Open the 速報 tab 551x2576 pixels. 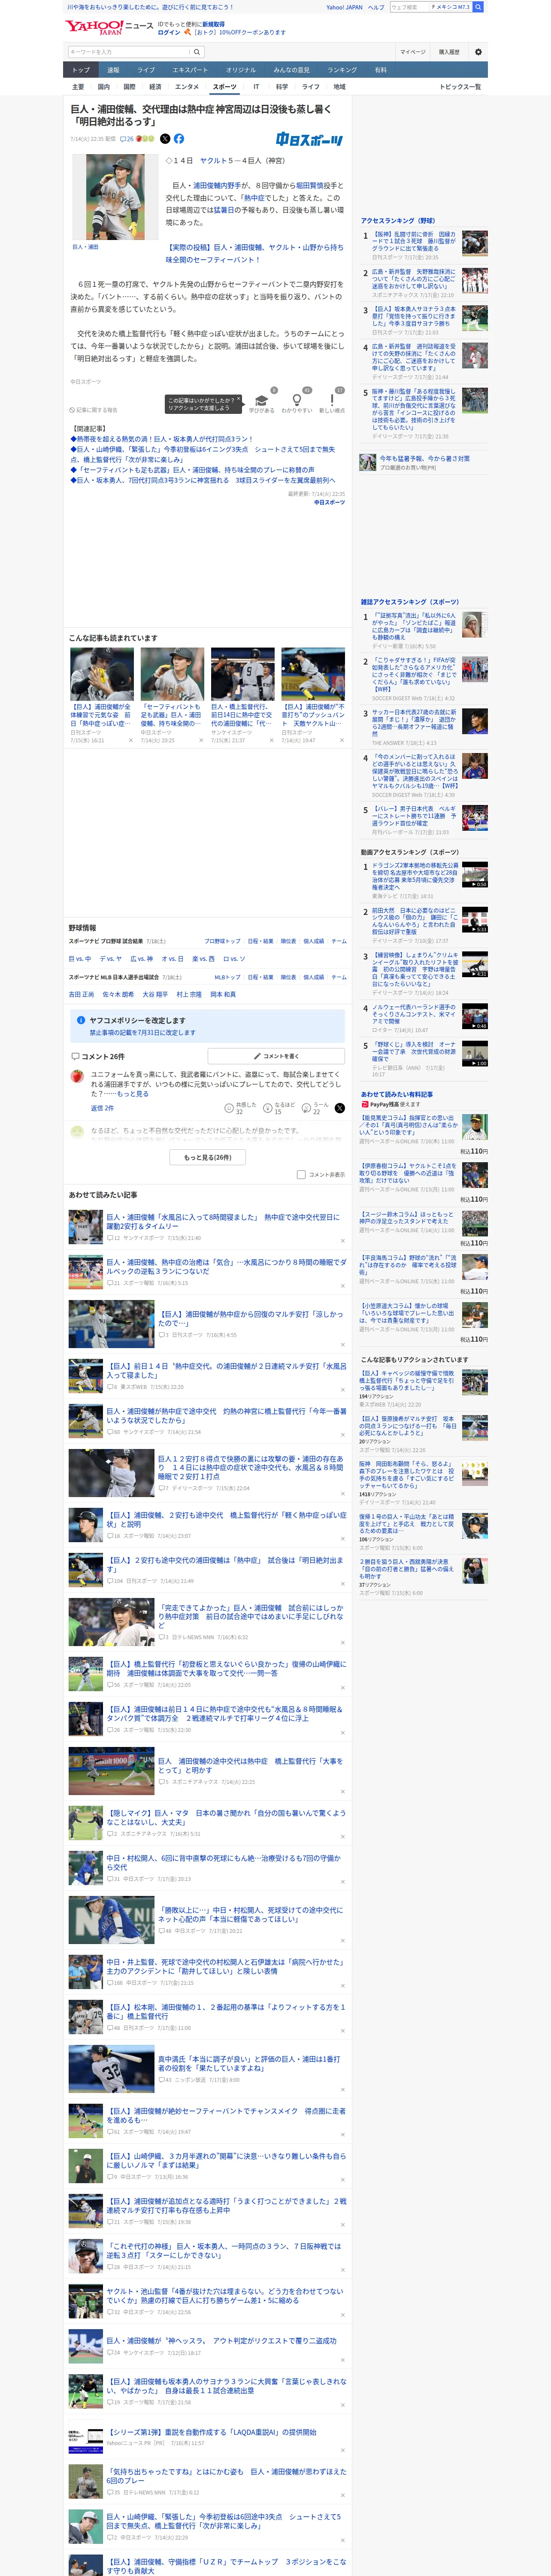(113, 70)
